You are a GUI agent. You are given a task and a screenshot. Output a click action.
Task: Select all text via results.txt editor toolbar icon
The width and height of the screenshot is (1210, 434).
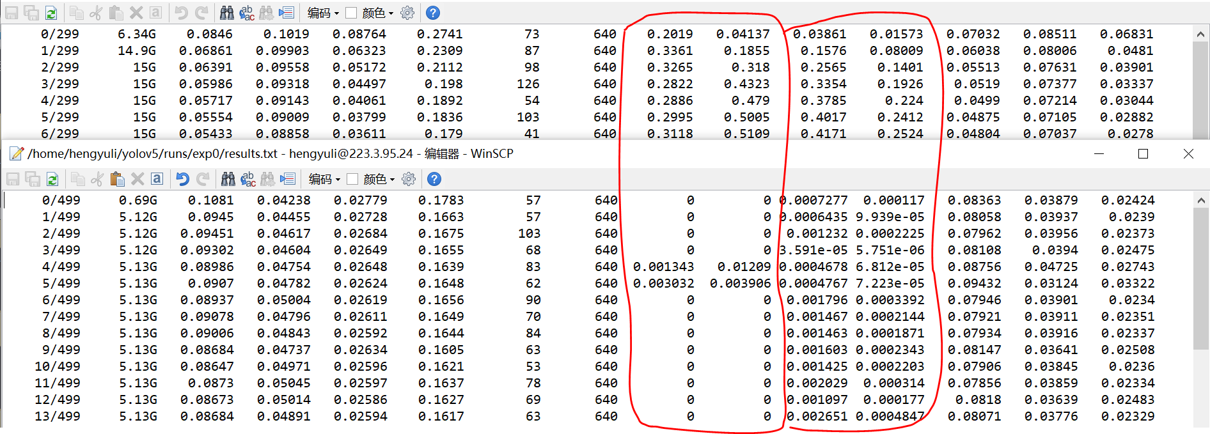[157, 179]
